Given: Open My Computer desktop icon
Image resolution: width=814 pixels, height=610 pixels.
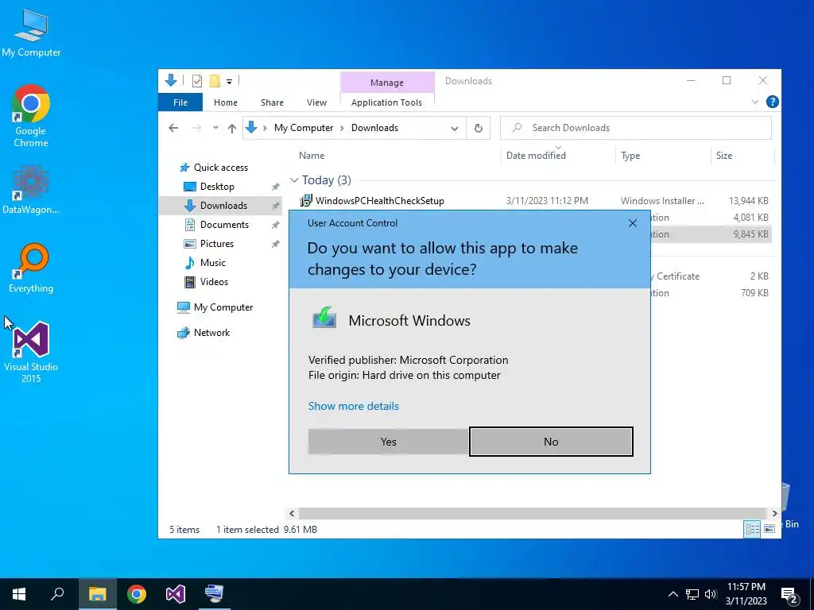Looking at the screenshot, I should 31,33.
